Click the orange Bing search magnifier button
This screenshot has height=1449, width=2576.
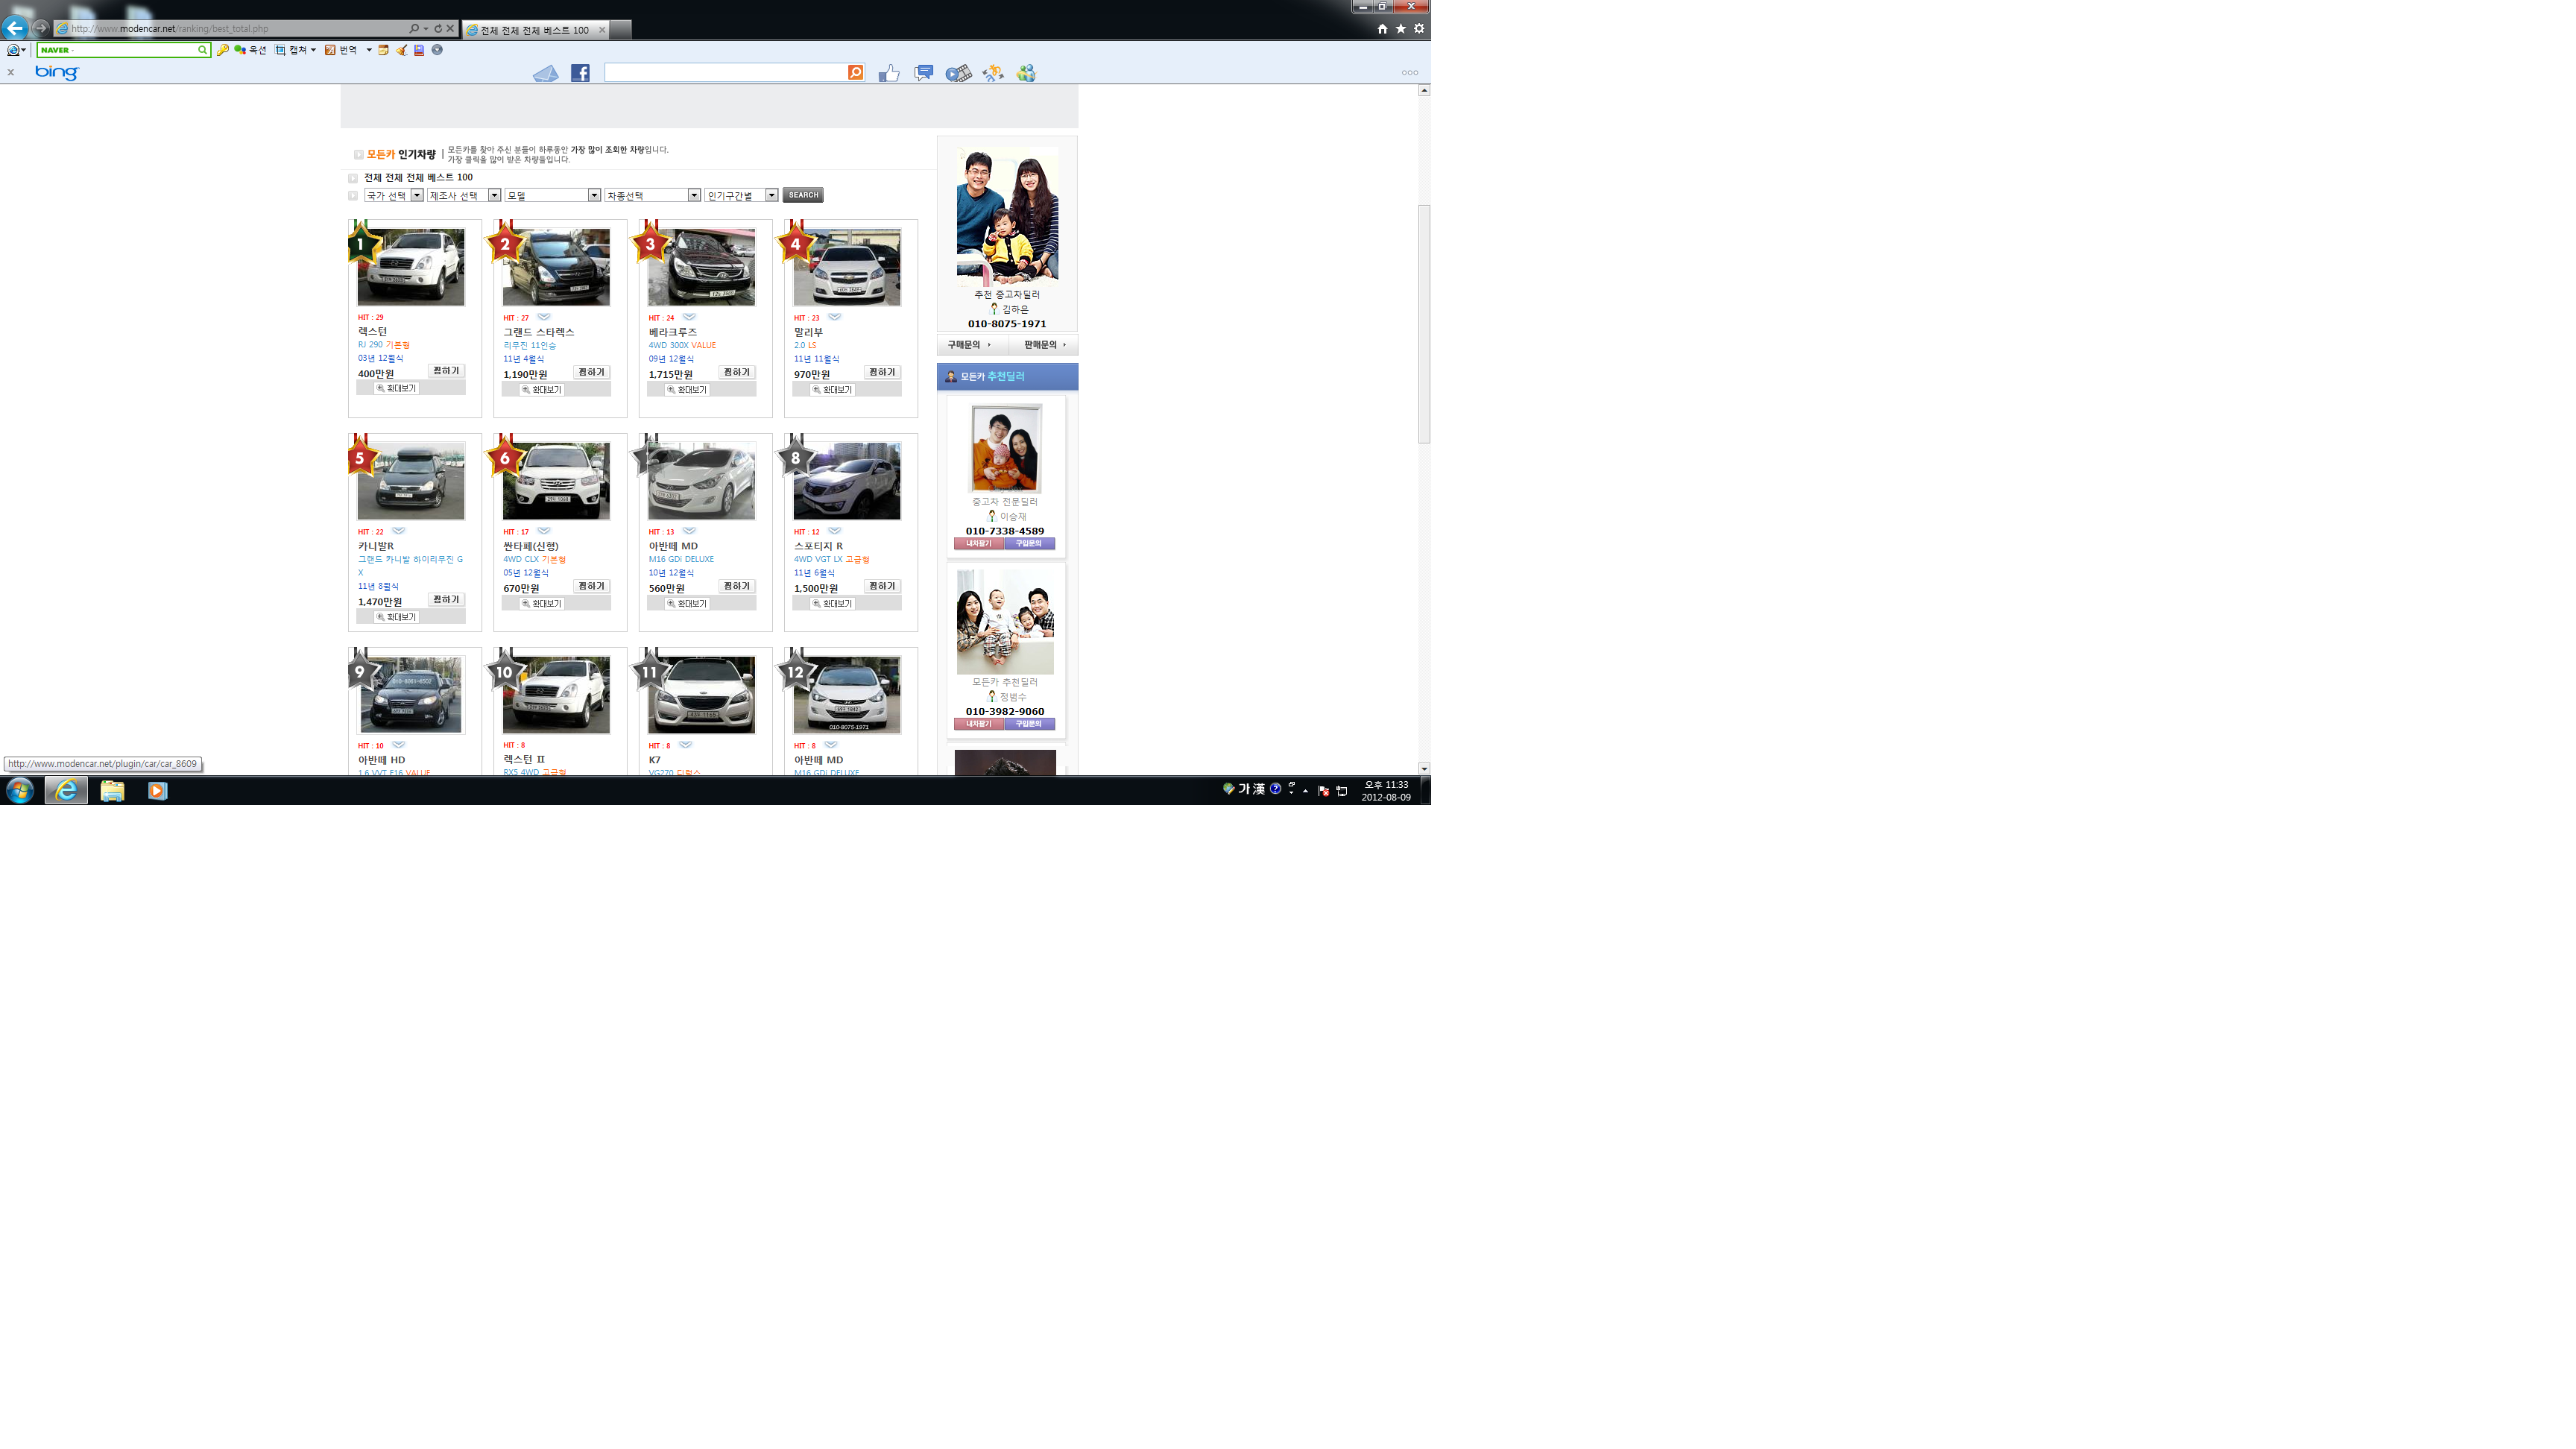click(x=855, y=73)
